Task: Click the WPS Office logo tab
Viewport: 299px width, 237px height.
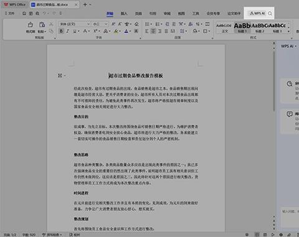Action: tap(15, 4)
